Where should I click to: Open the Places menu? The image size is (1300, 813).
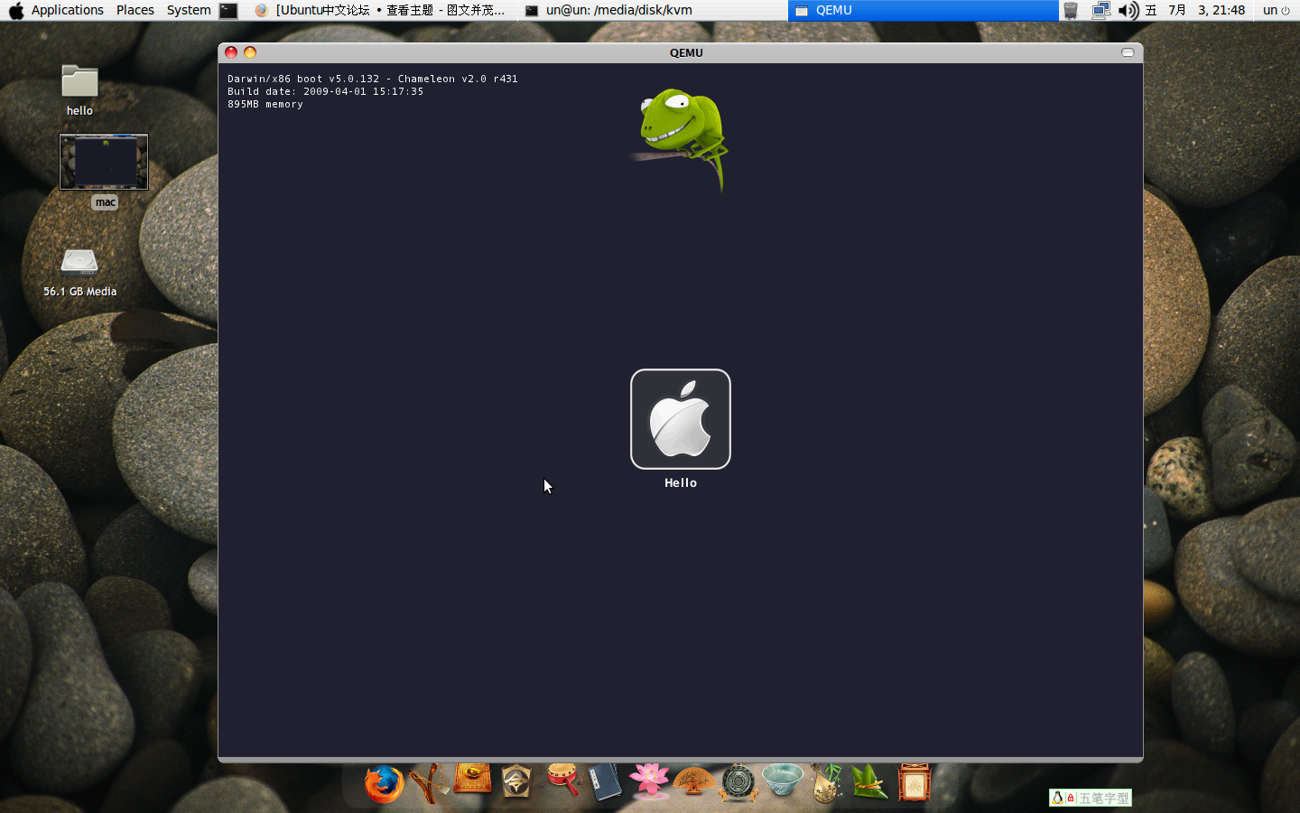135,10
